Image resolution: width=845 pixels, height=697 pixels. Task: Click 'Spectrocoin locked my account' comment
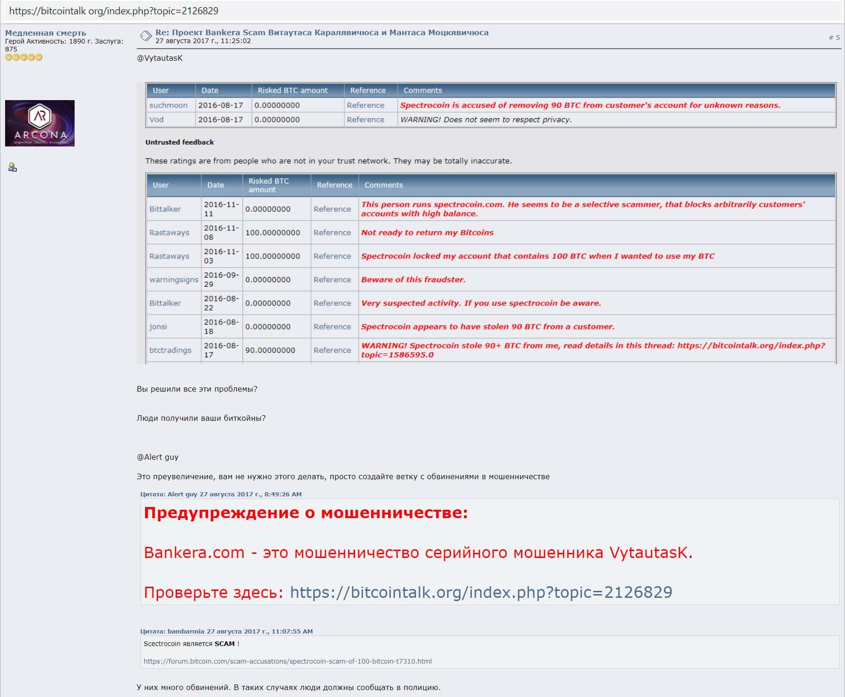(538, 256)
